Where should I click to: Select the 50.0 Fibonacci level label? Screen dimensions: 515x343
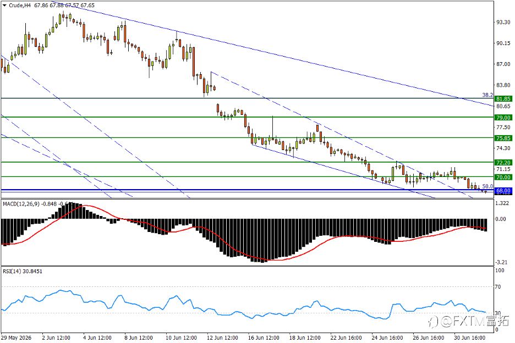tap(487, 186)
